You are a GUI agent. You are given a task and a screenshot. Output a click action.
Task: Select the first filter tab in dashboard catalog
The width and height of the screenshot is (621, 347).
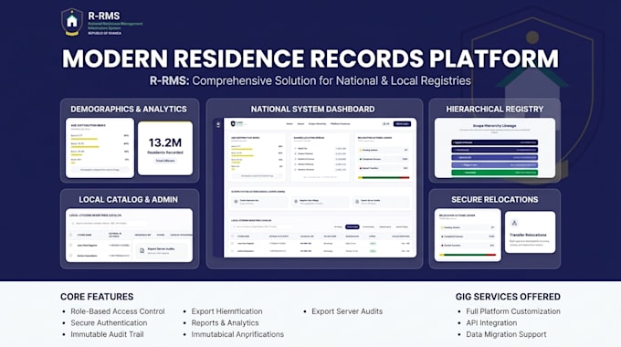pyautogui.click(x=338, y=227)
